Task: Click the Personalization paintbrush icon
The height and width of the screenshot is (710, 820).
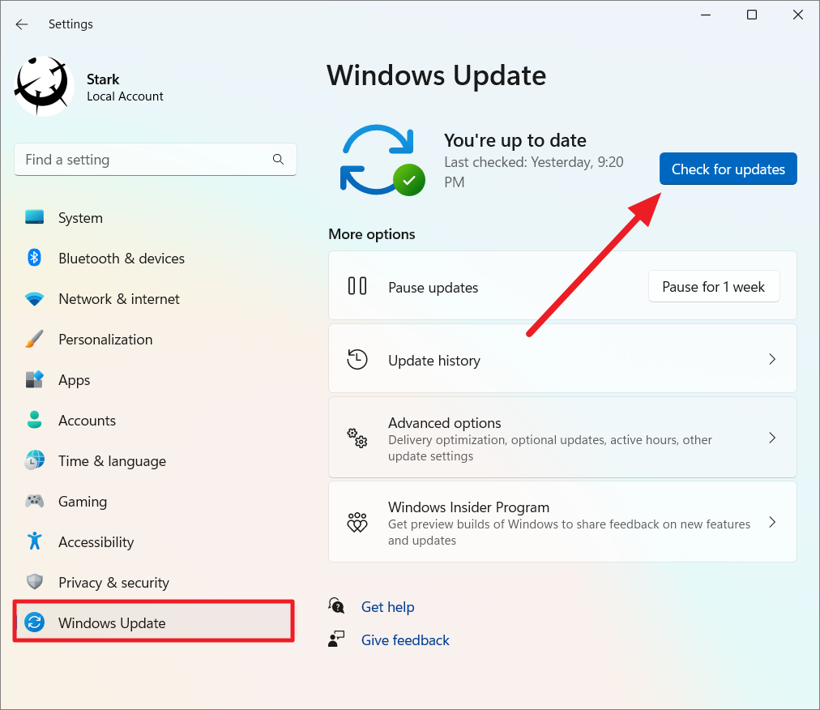Action: click(35, 339)
